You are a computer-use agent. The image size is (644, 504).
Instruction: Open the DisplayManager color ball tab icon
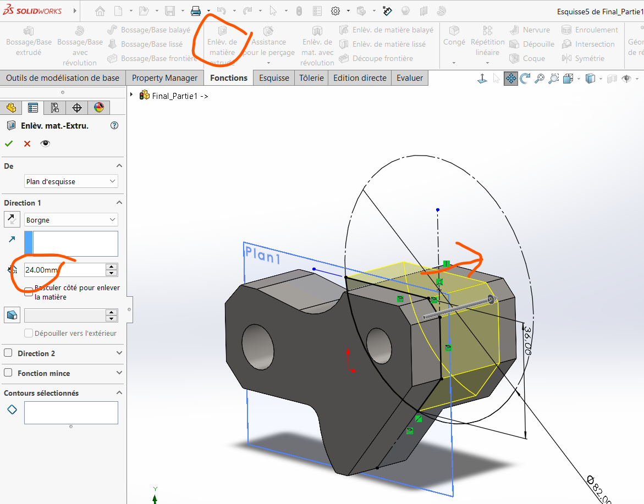point(99,108)
